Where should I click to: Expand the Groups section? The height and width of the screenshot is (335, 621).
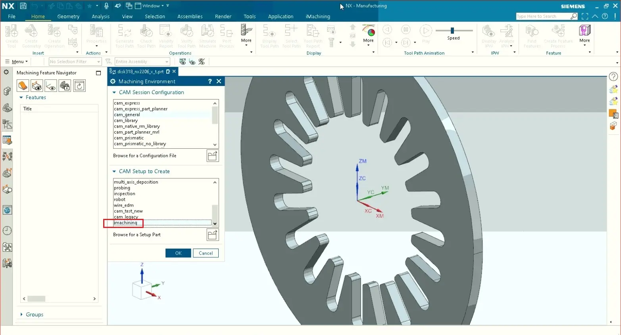tap(21, 314)
